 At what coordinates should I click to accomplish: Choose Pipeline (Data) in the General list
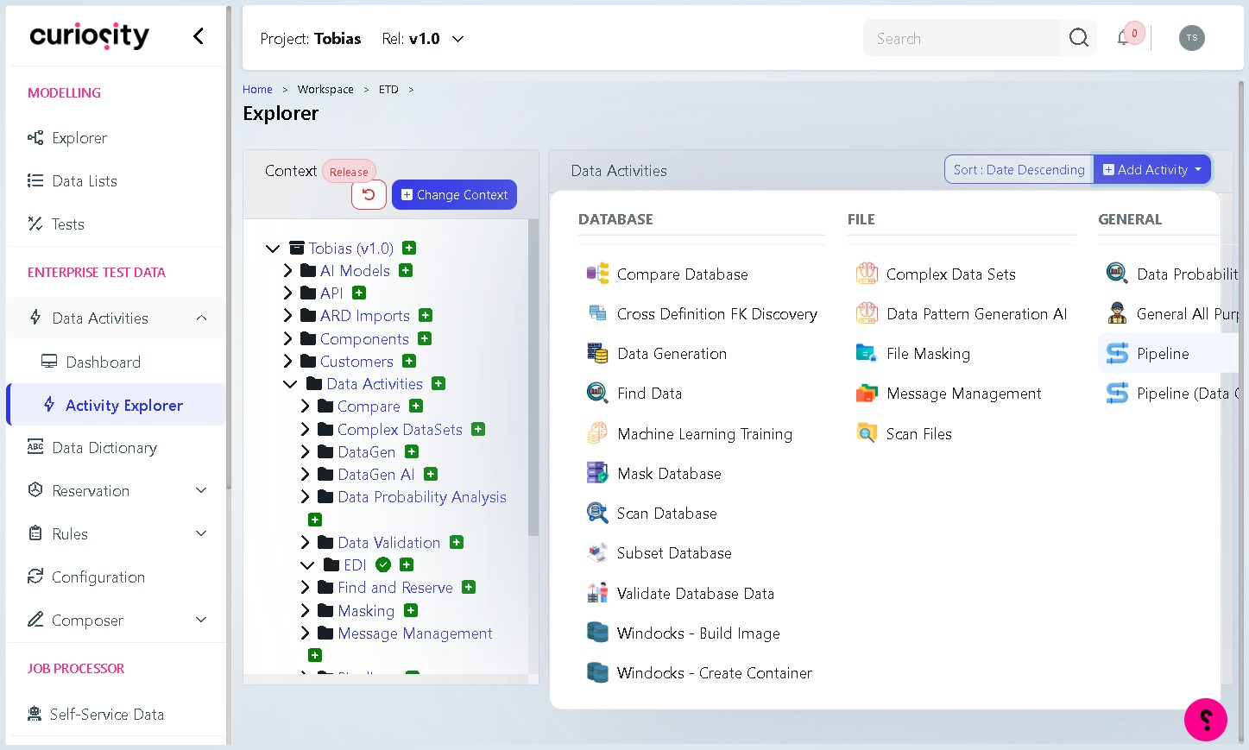(1187, 393)
